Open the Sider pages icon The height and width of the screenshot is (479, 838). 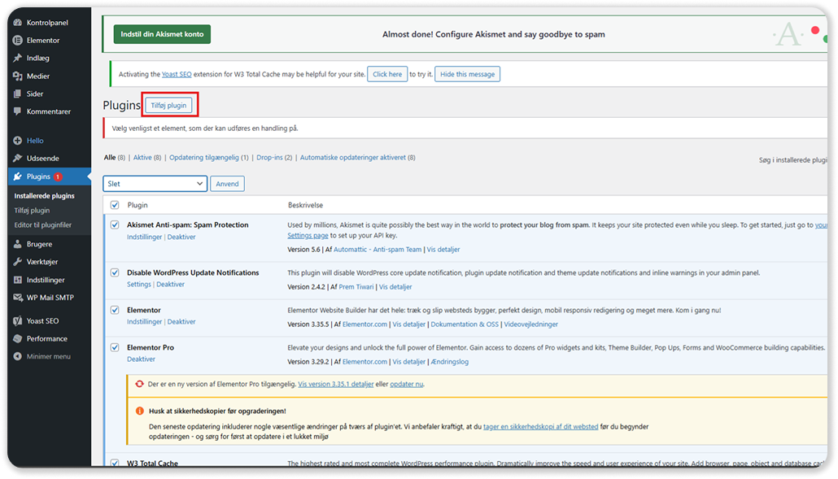click(18, 94)
